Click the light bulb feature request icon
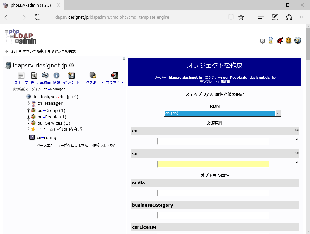Screen dimensions: 310x234 pos(271,40)
